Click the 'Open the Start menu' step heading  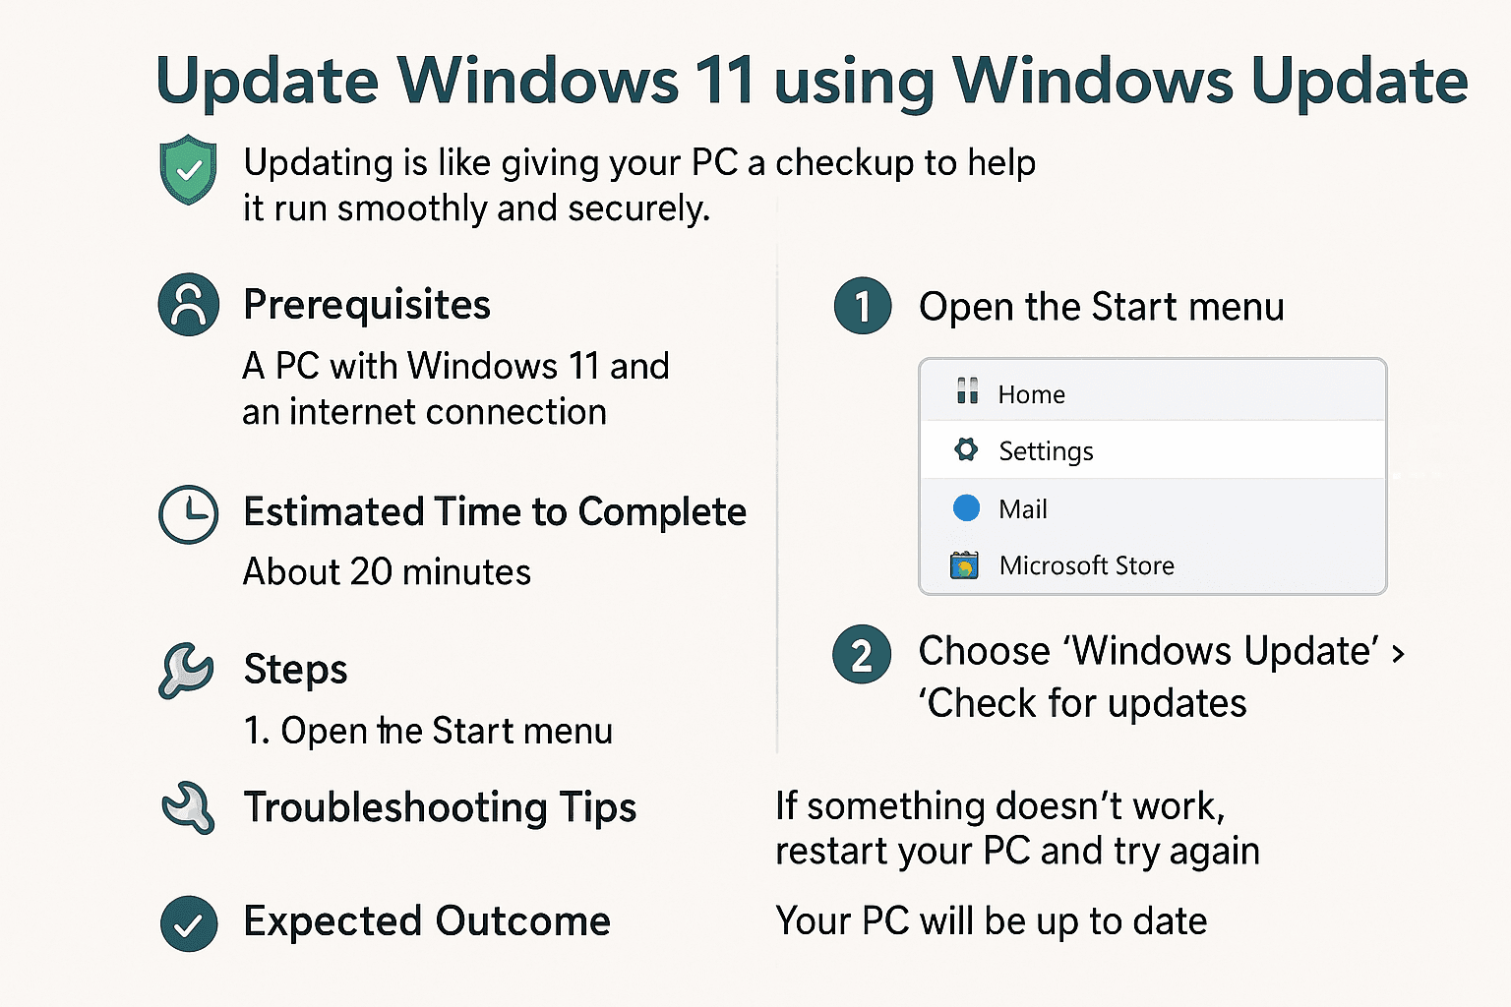tap(1101, 307)
